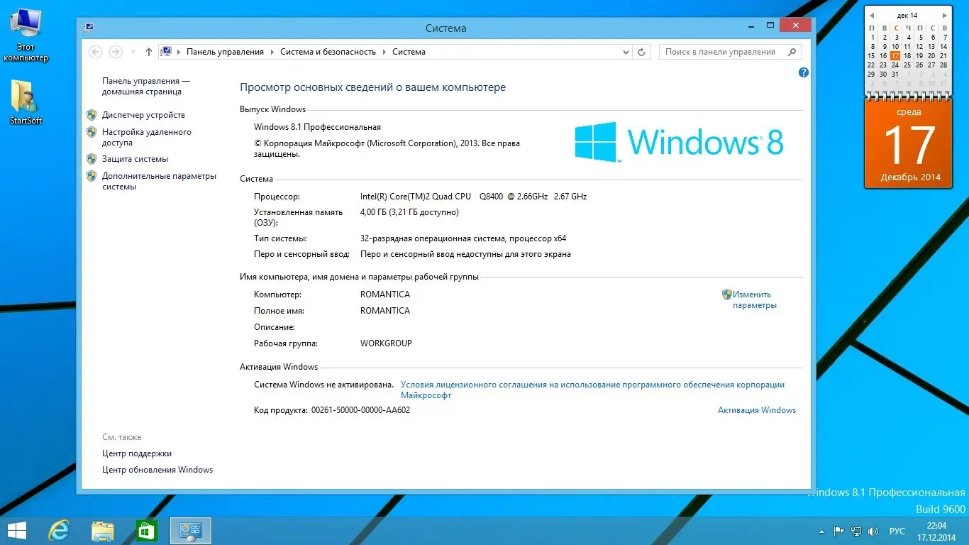Open the volume speaker icon in tray
This screenshot has width=969, height=545.
(x=874, y=531)
